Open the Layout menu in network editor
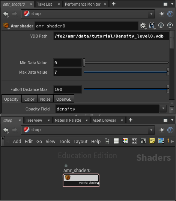Viewport: 176px width, 201px height. [80, 141]
